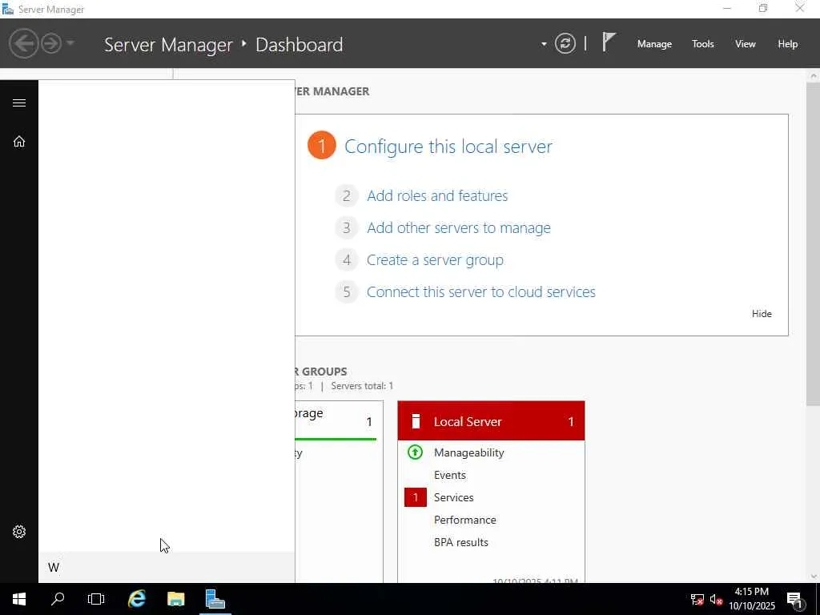Open Local Server Manageability
This screenshot has height=615, width=820.
[468, 453]
